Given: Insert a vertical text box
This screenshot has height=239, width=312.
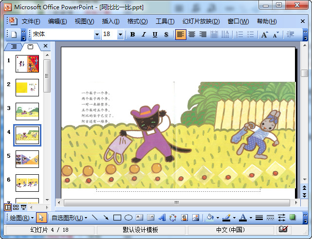Looking at the screenshot, I should click(x=150, y=218).
